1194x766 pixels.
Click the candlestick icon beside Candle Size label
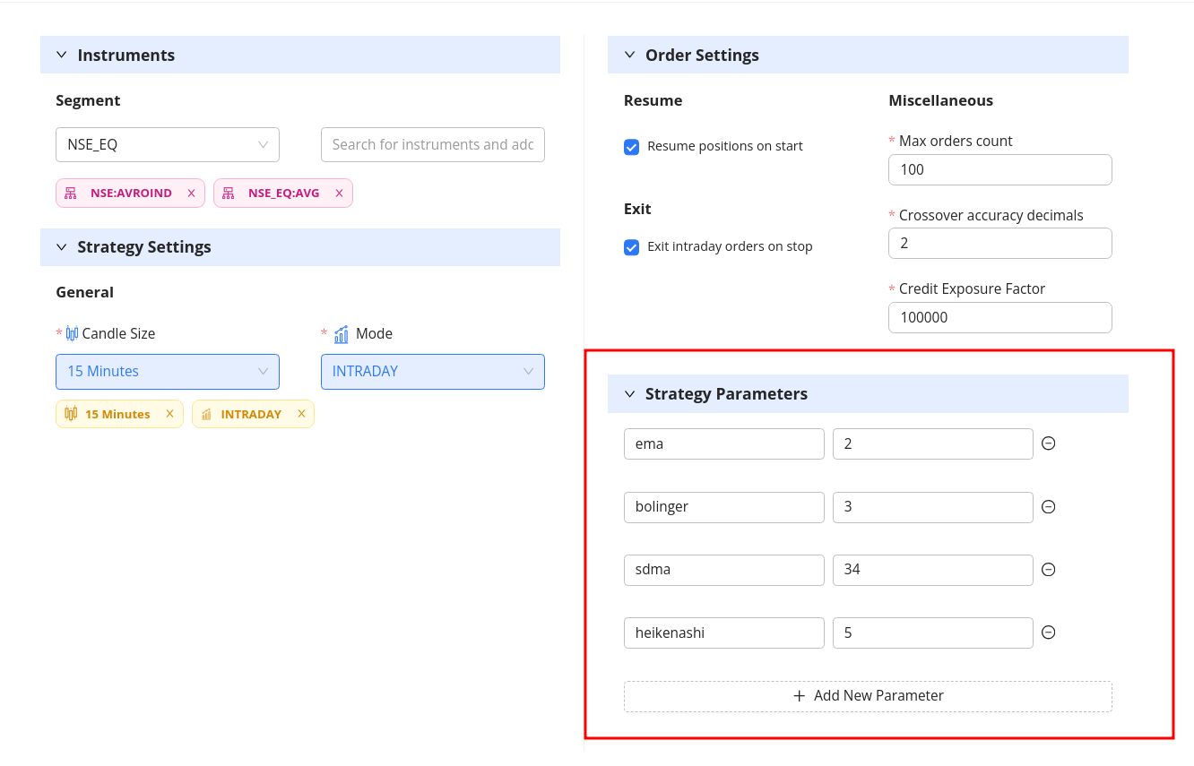tap(73, 333)
